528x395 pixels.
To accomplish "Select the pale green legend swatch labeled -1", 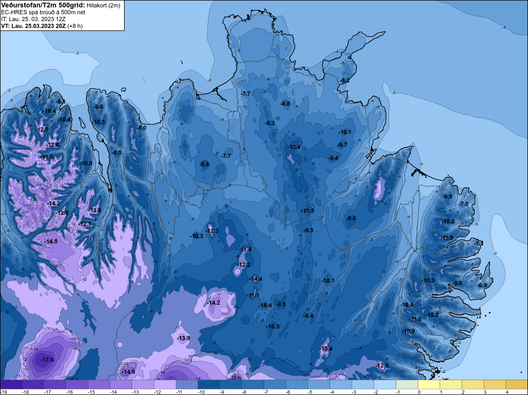I will (x=407, y=384).
